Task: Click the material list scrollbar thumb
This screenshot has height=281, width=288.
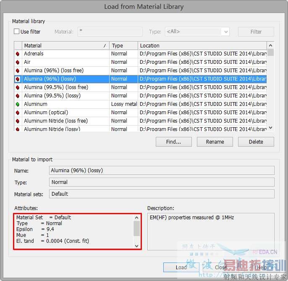Action: tap(270, 53)
